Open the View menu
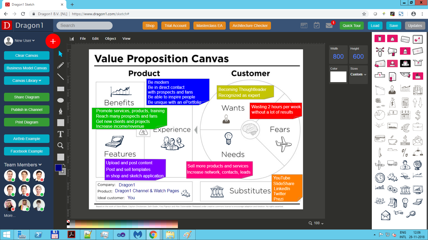The width and height of the screenshot is (428, 240). pos(127,38)
